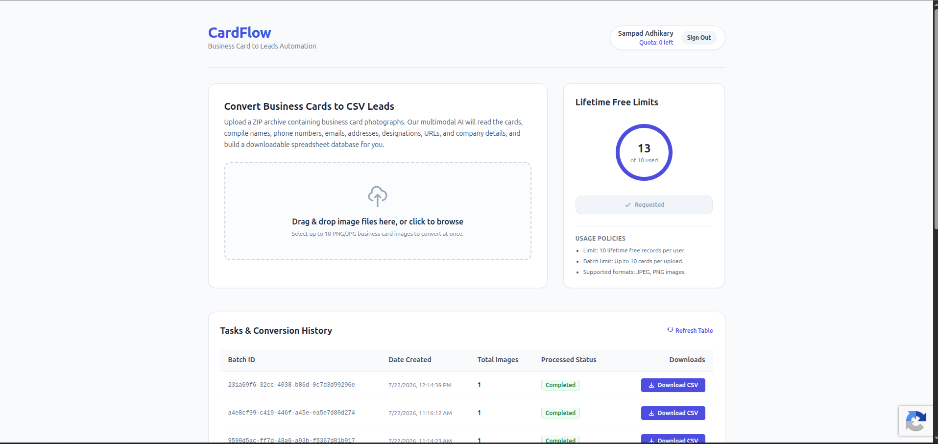Click Completed status badge for 11:16:12 AM row
The height and width of the screenshot is (444, 938).
[x=560, y=413]
